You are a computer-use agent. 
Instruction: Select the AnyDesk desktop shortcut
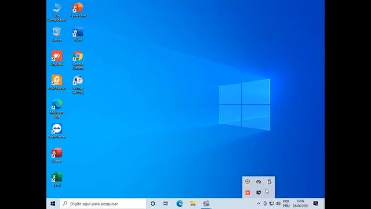pos(57,58)
